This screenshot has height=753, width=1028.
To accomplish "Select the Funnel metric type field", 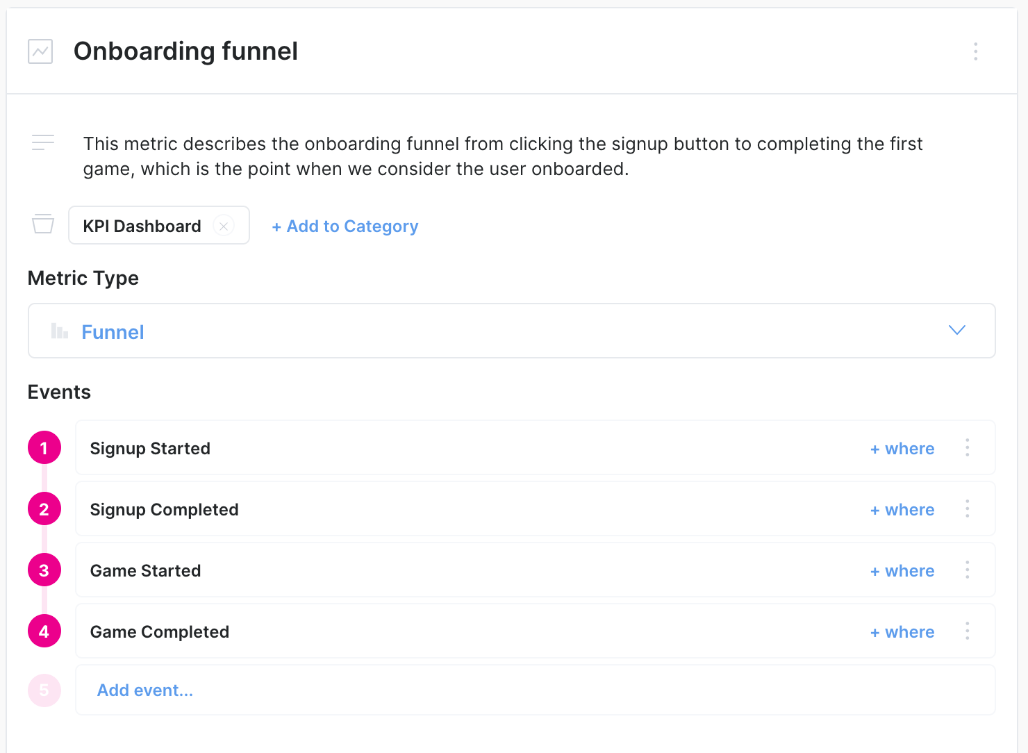I will tap(486, 331).
